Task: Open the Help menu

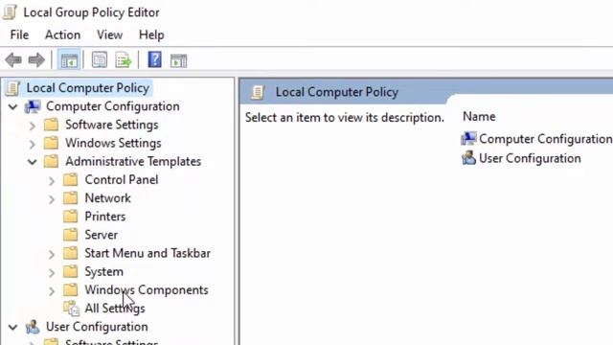Action: [151, 34]
